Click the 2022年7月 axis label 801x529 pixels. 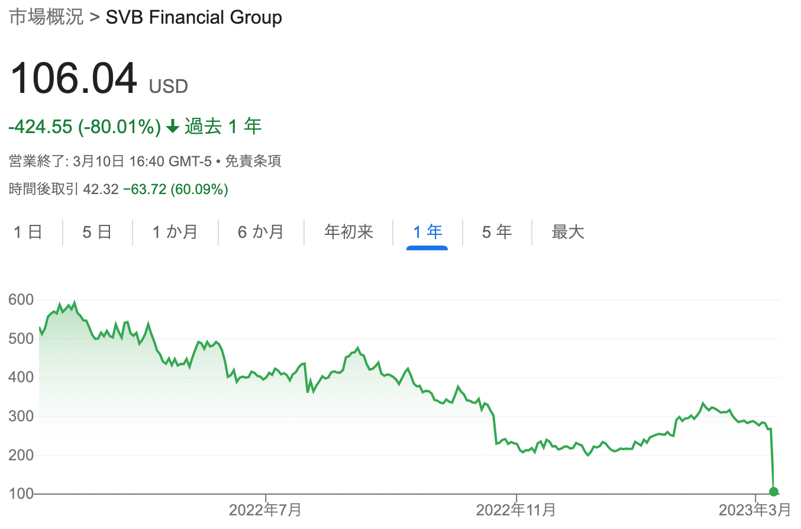[x=266, y=509]
